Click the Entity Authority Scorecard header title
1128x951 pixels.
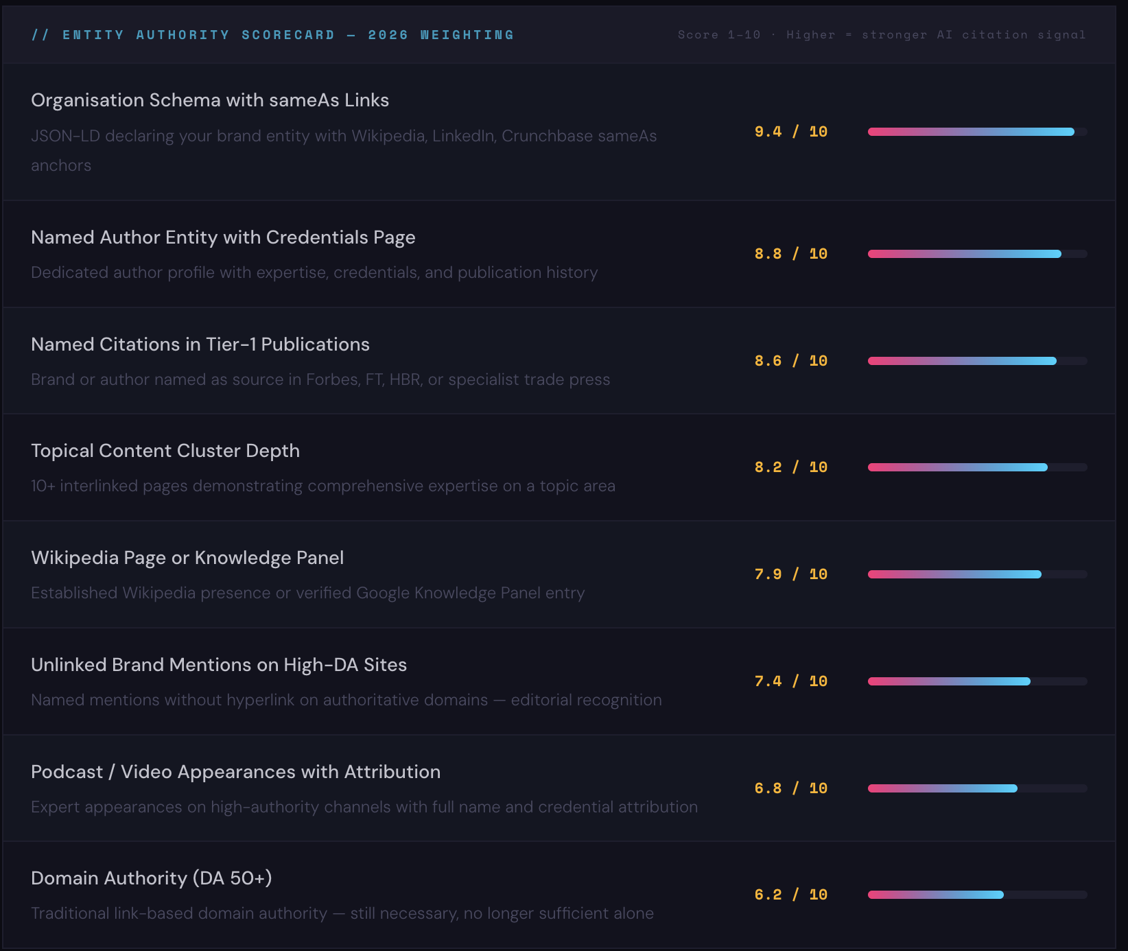pos(273,34)
